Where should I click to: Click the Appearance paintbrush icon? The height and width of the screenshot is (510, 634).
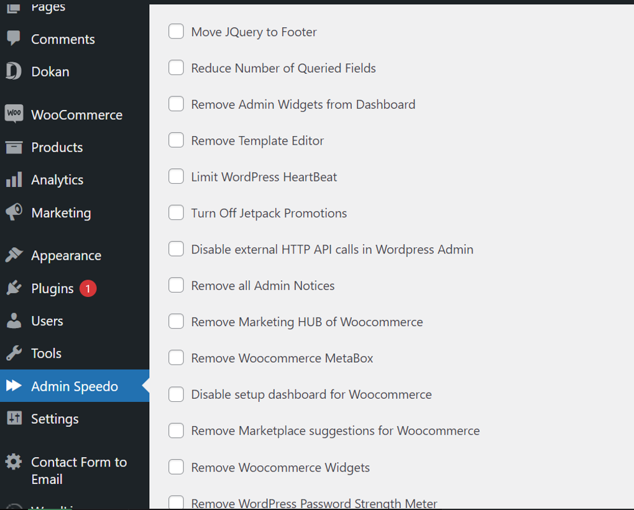pos(14,255)
